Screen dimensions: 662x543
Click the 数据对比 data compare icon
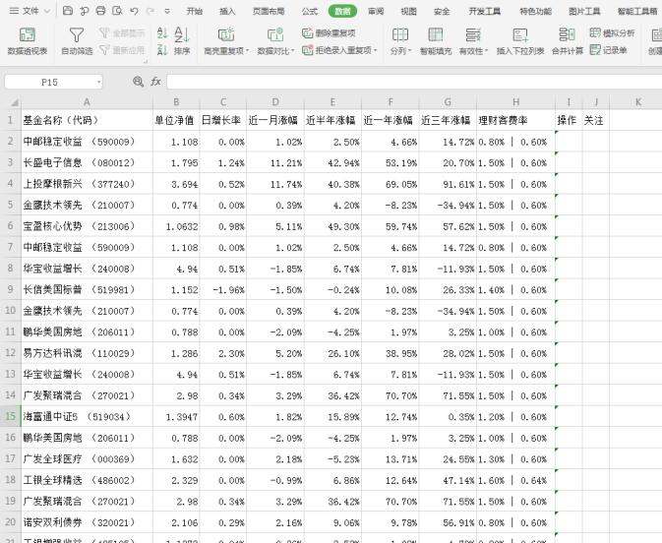coord(275,35)
